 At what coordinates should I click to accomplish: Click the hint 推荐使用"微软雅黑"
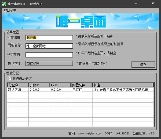[x=92, y=63]
